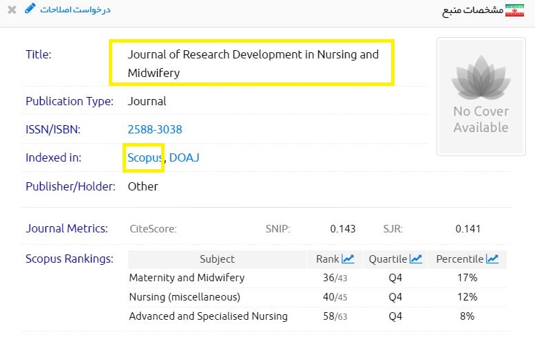The image size is (535, 339).
Task: Pick the Advanced and Specialised Nursing row
Action: (x=208, y=316)
